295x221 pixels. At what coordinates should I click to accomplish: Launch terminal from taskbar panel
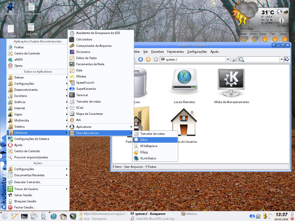[x=24, y=216]
